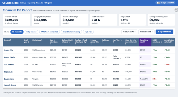Export the report to Excel
This screenshot has height=97, width=178.
(x=164, y=32)
